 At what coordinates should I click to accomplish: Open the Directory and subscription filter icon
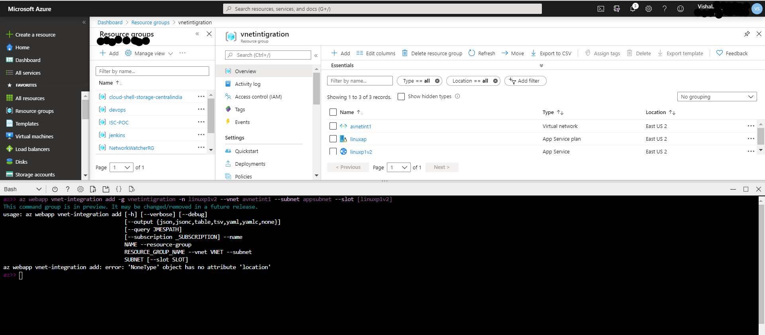tap(617, 9)
